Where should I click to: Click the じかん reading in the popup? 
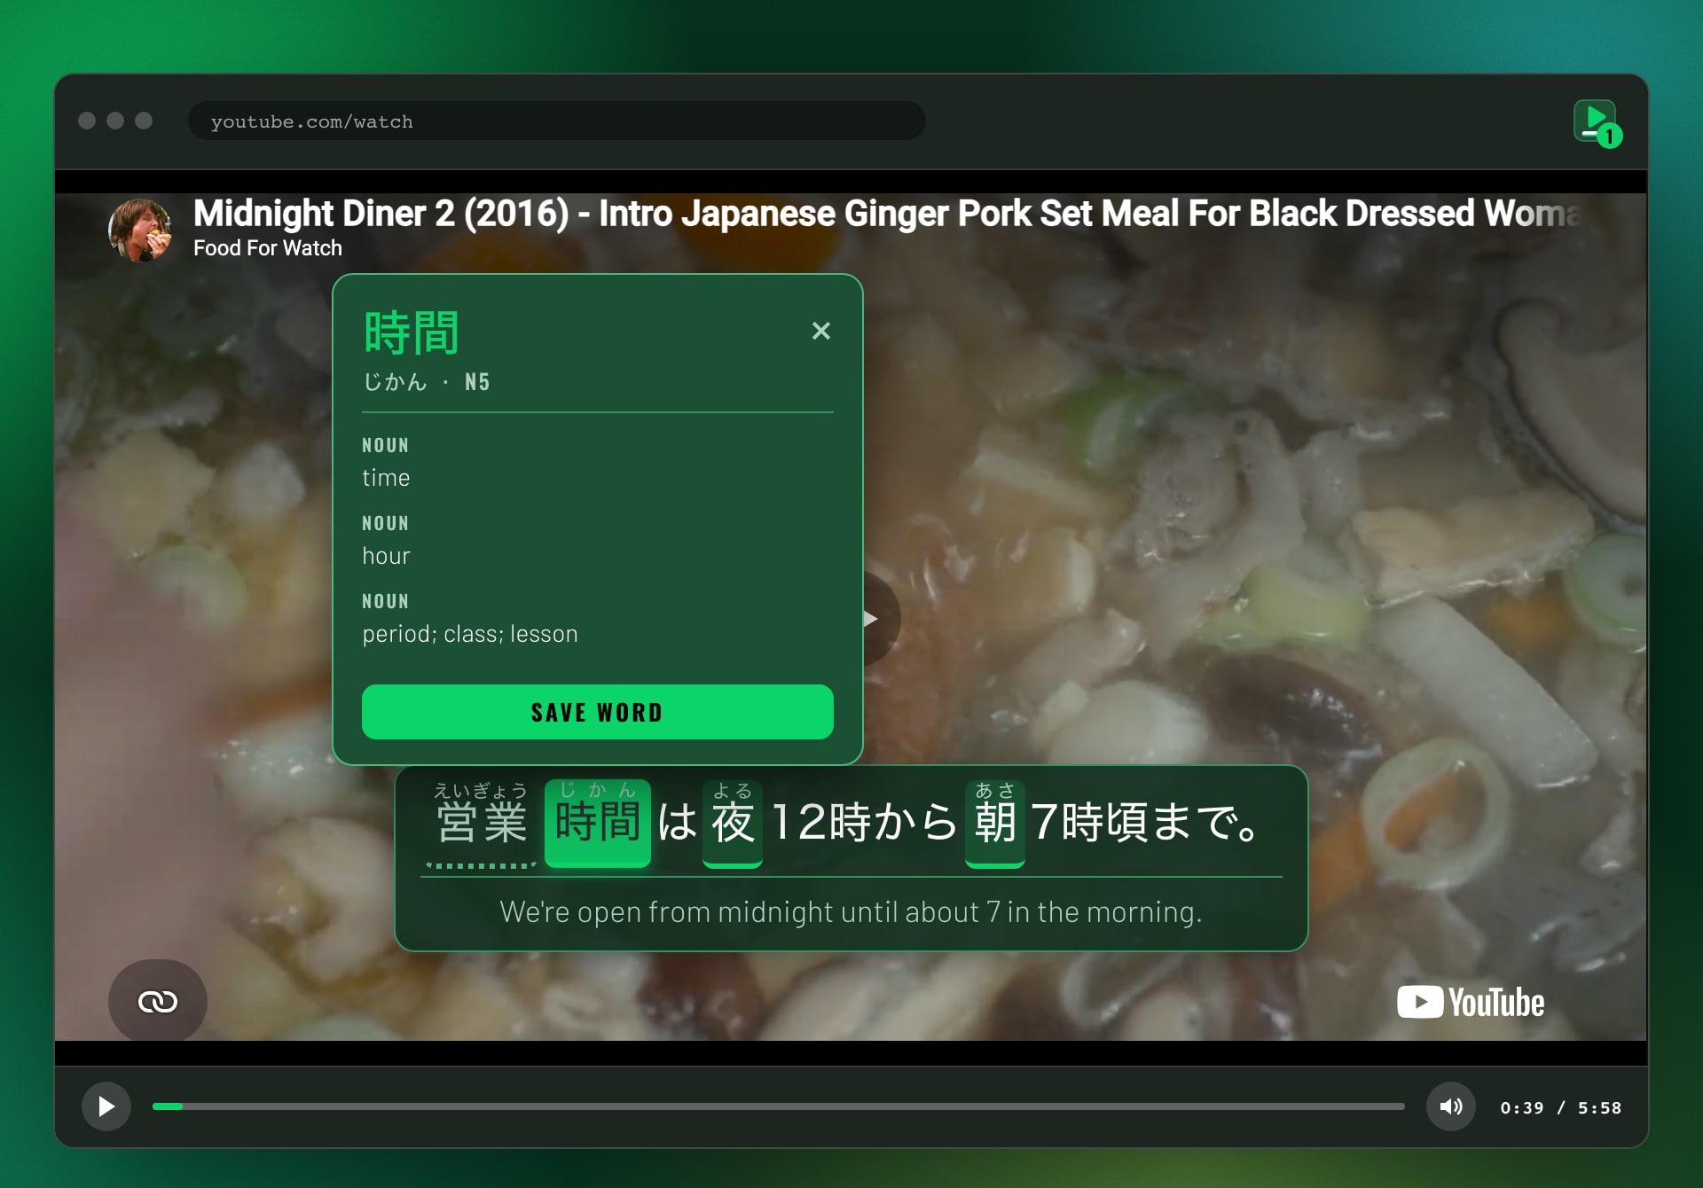pyautogui.click(x=395, y=382)
